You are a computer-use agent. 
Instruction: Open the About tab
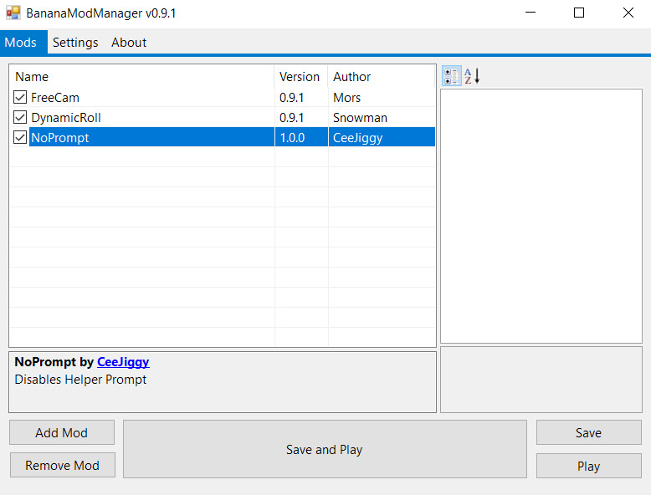(x=129, y=43)
